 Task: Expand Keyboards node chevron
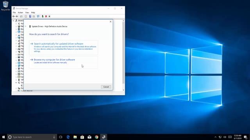click(x=16, y=54)
